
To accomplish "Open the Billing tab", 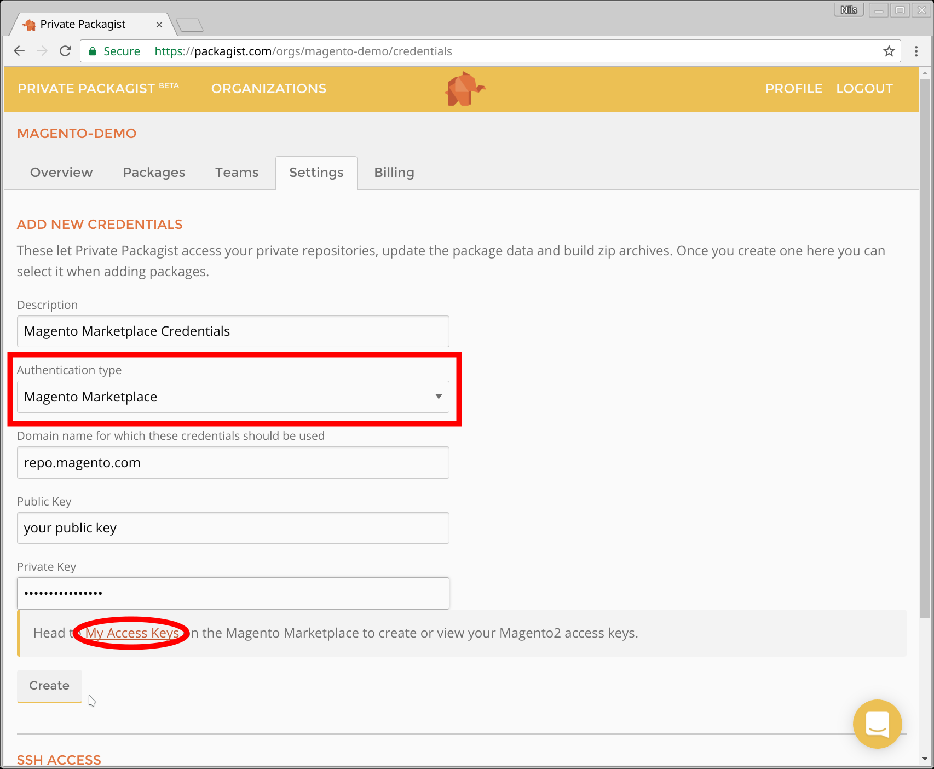I will pyautogui.click(x=394, y=173).
